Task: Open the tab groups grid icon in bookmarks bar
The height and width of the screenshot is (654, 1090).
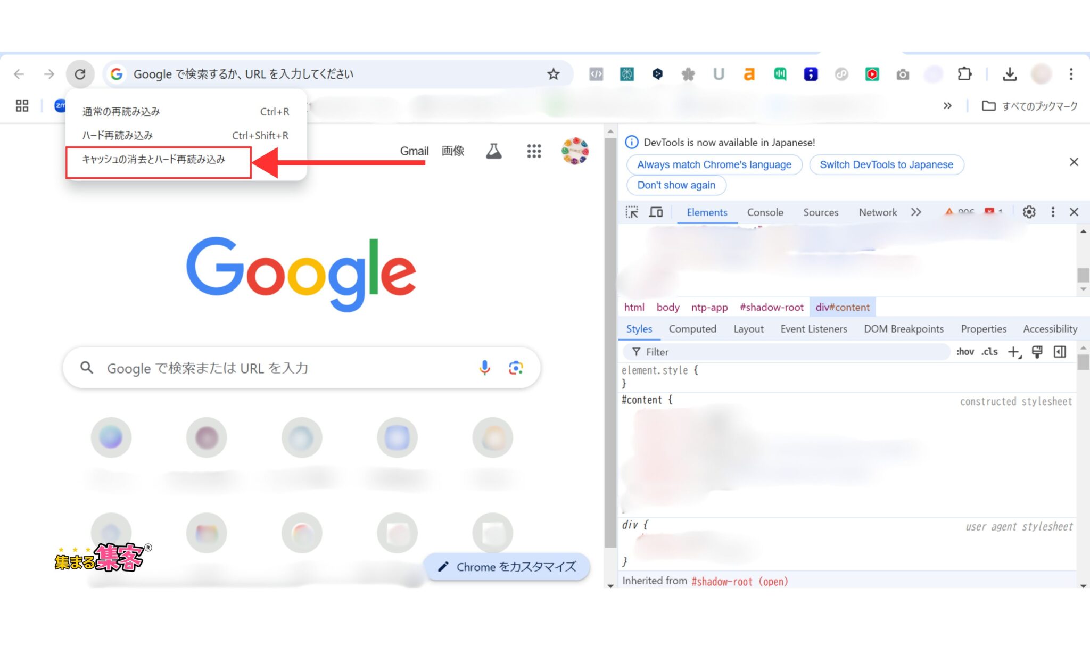Action: (22, 105)
